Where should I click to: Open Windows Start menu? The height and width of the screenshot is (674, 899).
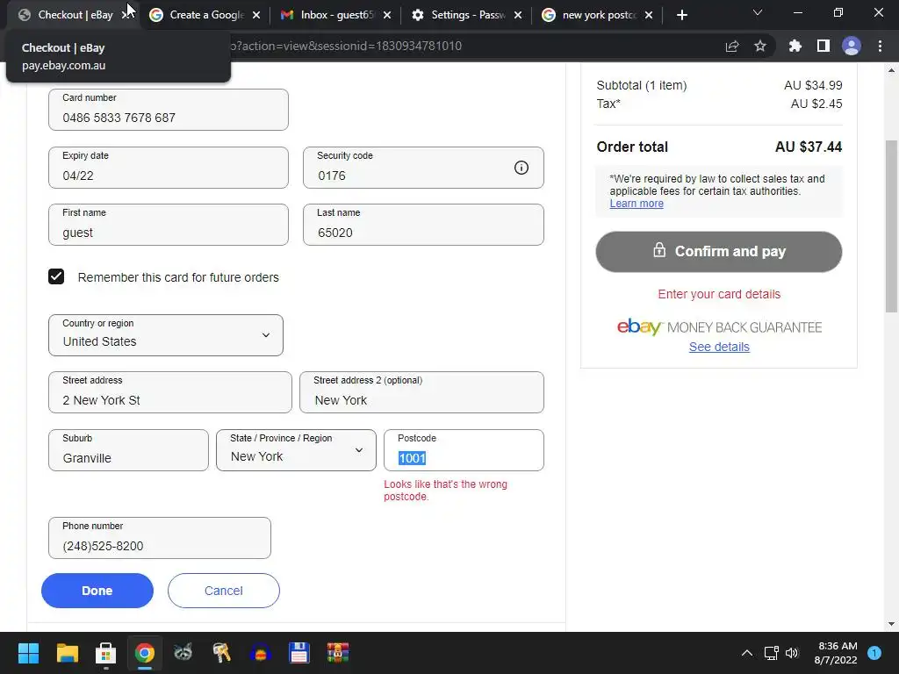[x=28, y=653]
